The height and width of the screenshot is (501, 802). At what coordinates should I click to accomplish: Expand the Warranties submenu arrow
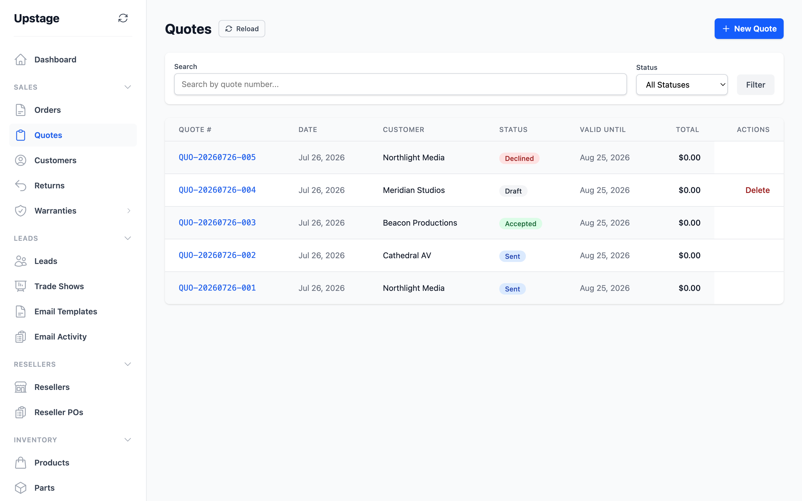(129, 211)
